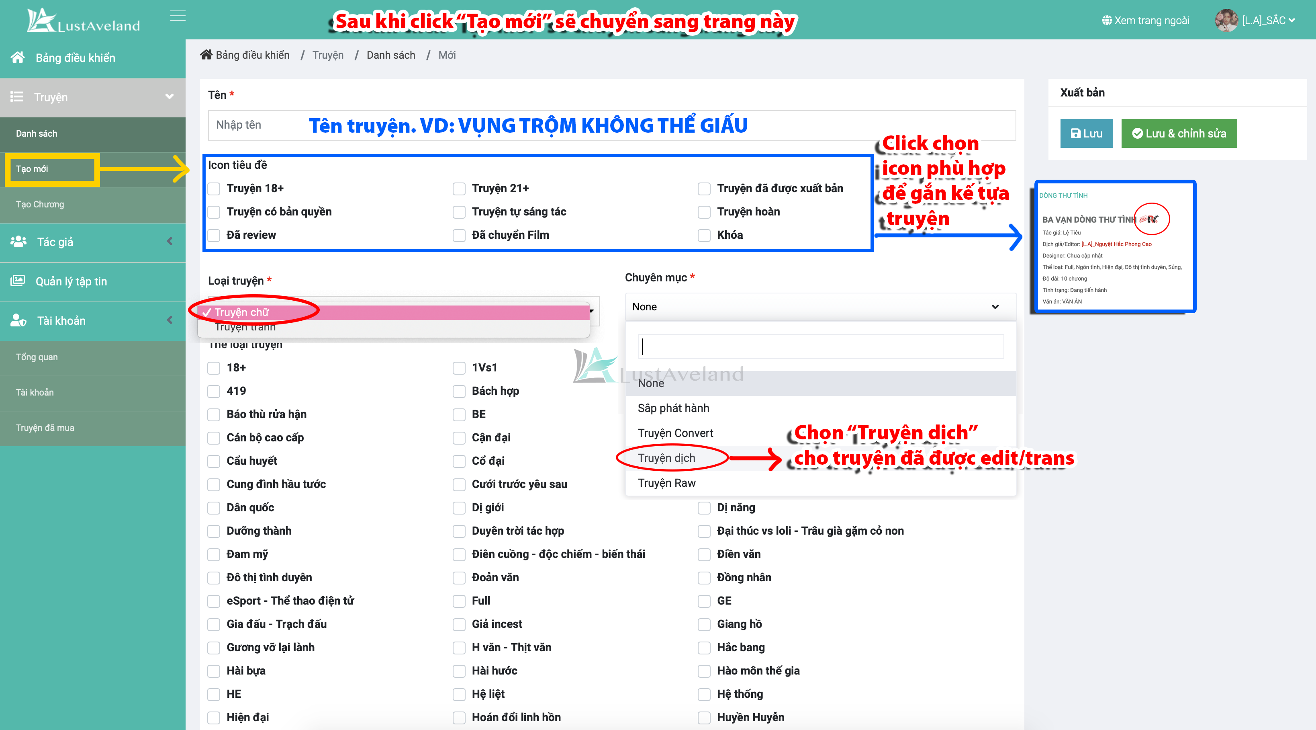
Task: Click the check-circle icon on Lưu & chỉnh sửa
Action: 1137,133
